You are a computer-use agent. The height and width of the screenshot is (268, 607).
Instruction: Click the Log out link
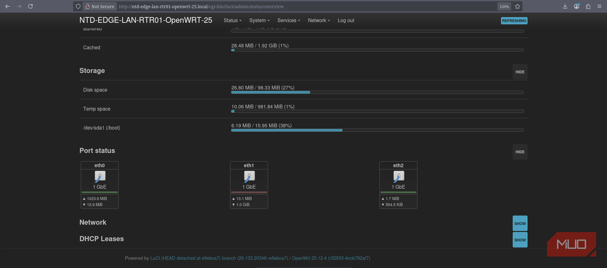pyautogui.click(x=346, y=20)
